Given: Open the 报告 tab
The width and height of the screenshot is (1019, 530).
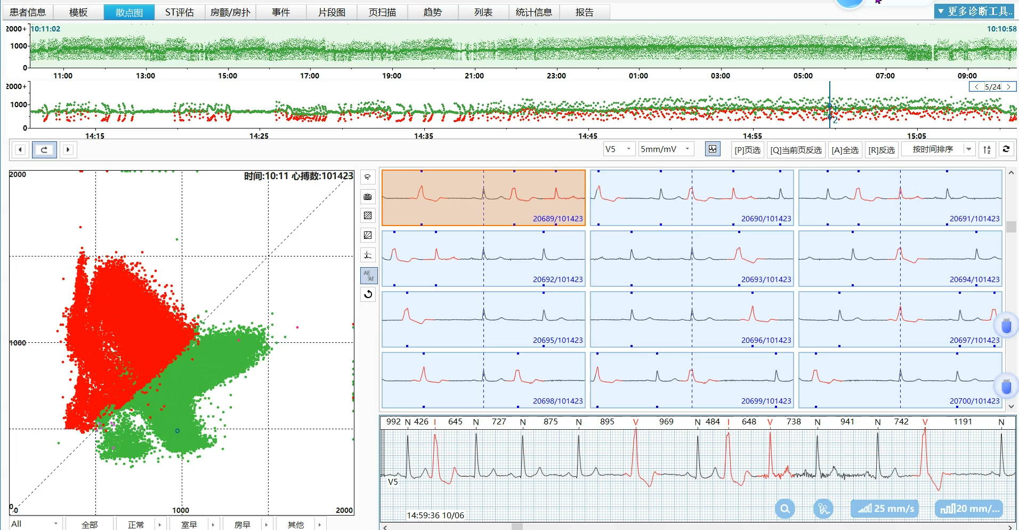Looking at the screenshot, I should tap(585, 12).
